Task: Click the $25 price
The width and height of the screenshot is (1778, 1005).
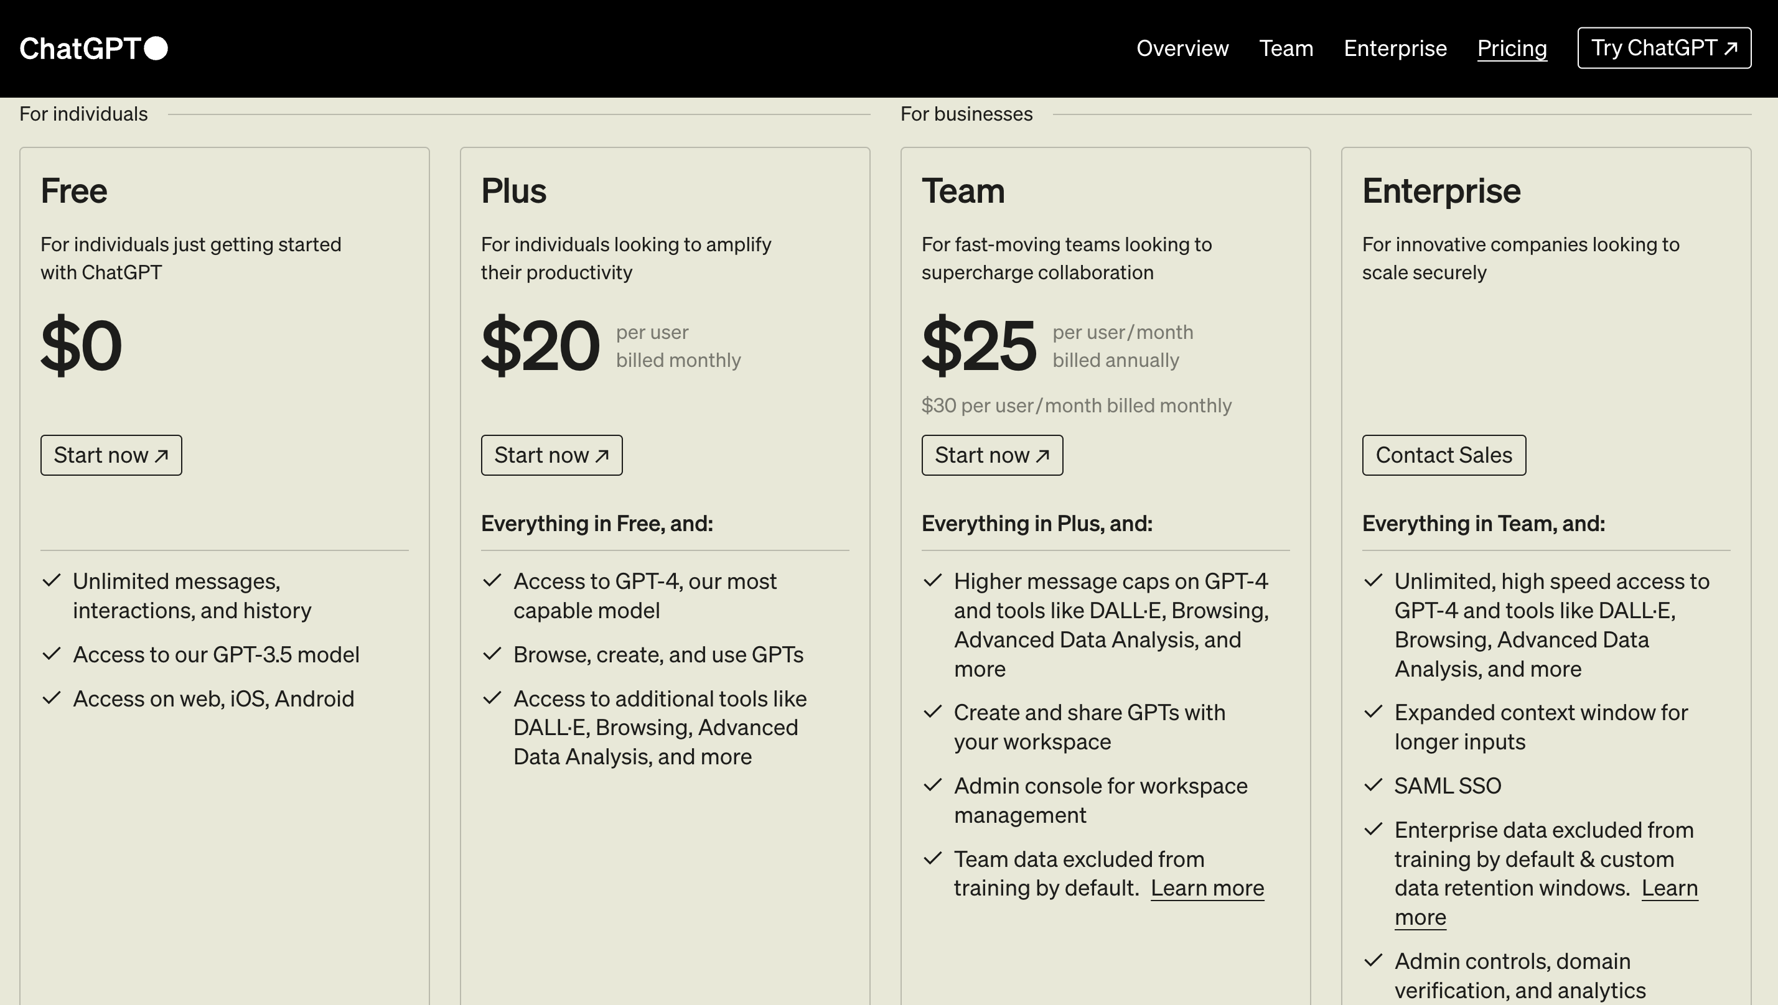Action: click(x=979, y=345)
